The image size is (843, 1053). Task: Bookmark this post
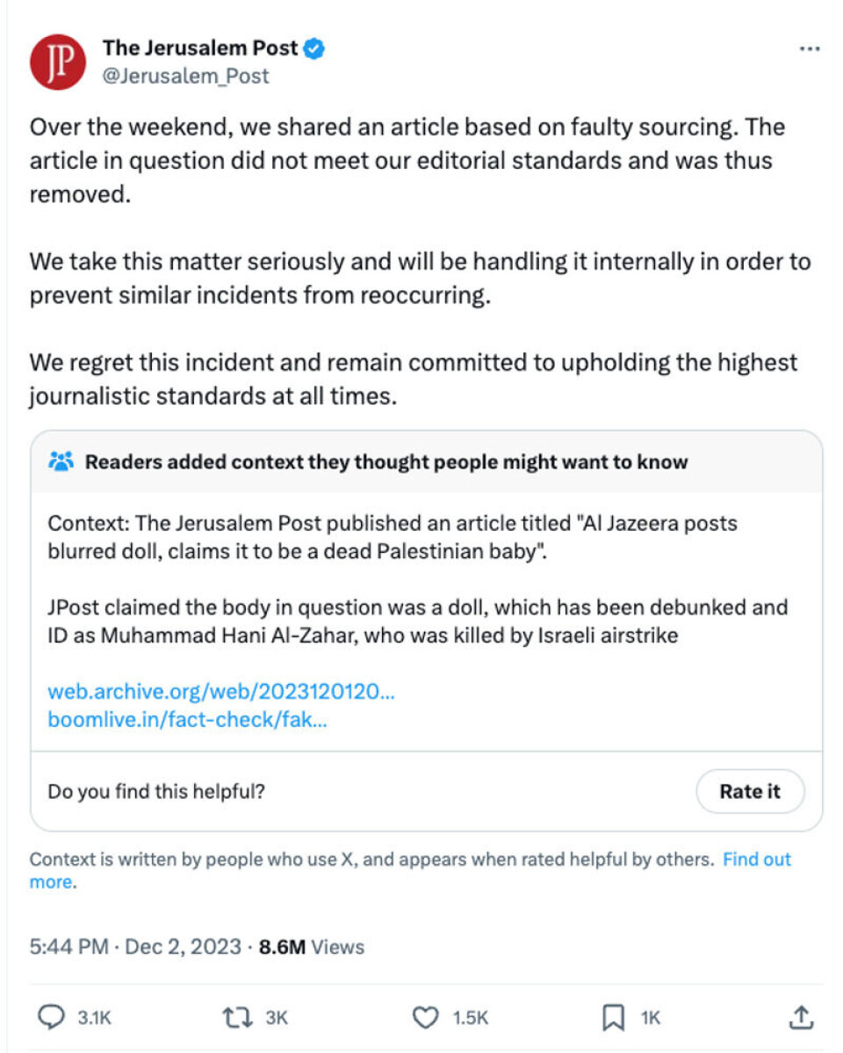[x=613, y=1018]
